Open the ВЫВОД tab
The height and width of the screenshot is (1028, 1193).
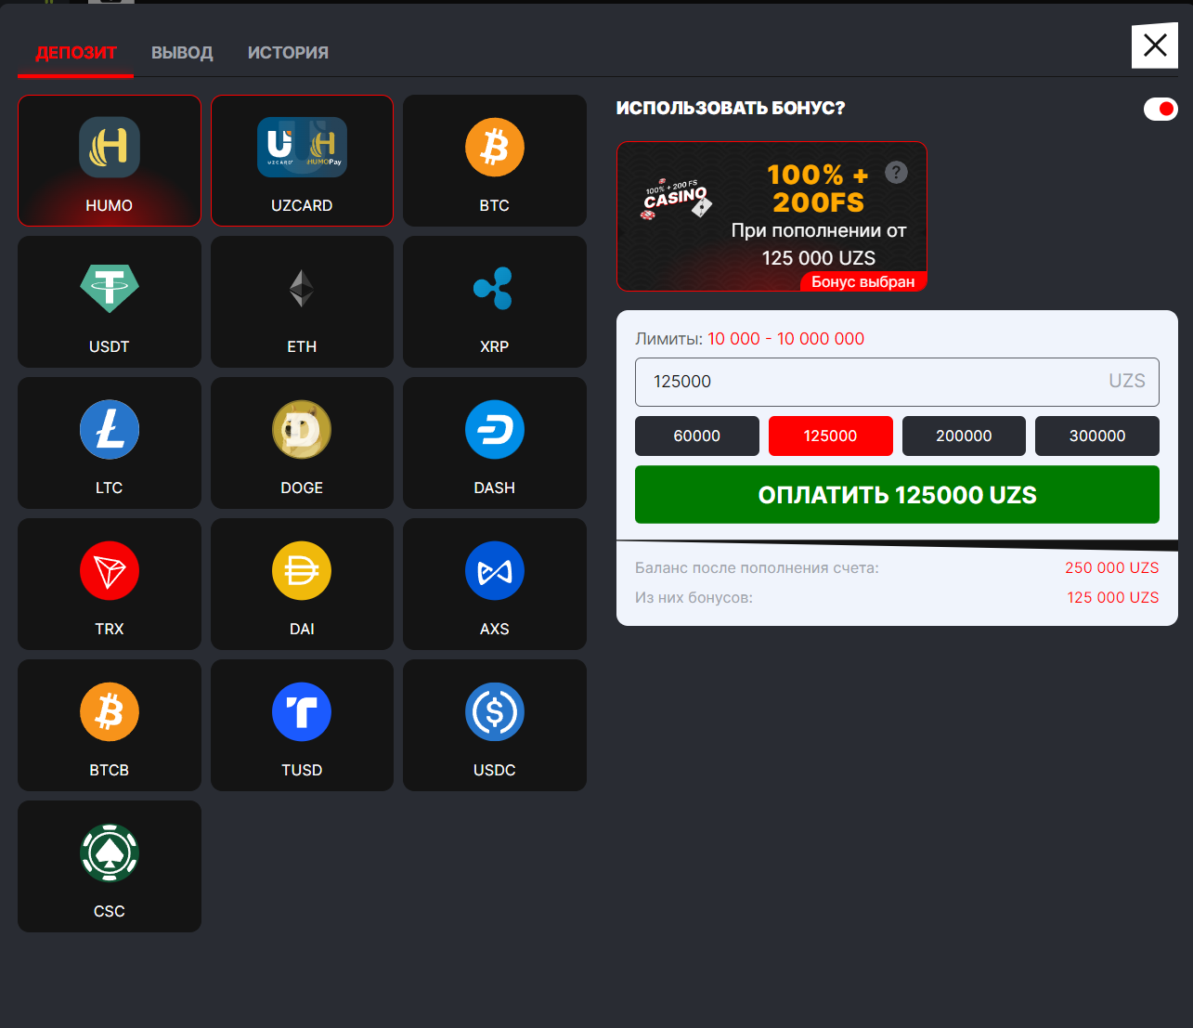click(182, 53)
